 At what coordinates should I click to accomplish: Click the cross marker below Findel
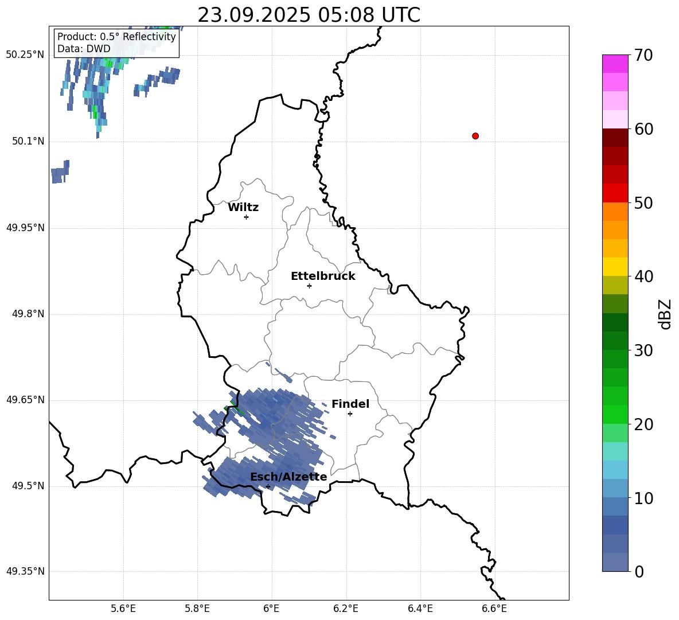click(x=350, y=414)
